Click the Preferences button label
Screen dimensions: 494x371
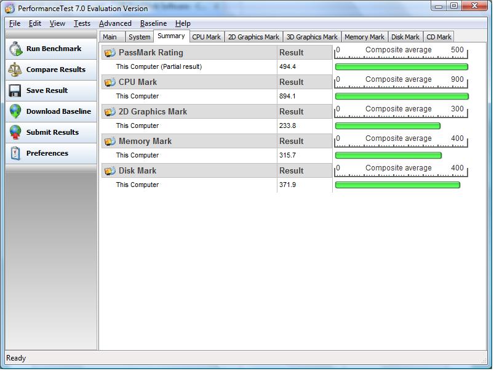click(x=47, y=153)
